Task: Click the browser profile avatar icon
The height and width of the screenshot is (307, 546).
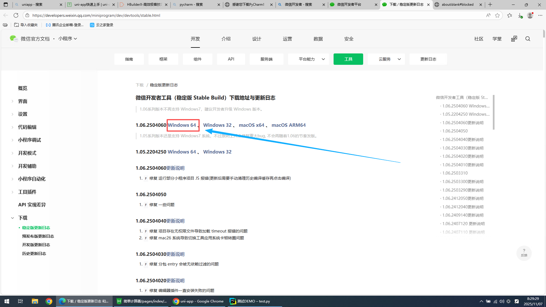Action: (x=530, y=15)
